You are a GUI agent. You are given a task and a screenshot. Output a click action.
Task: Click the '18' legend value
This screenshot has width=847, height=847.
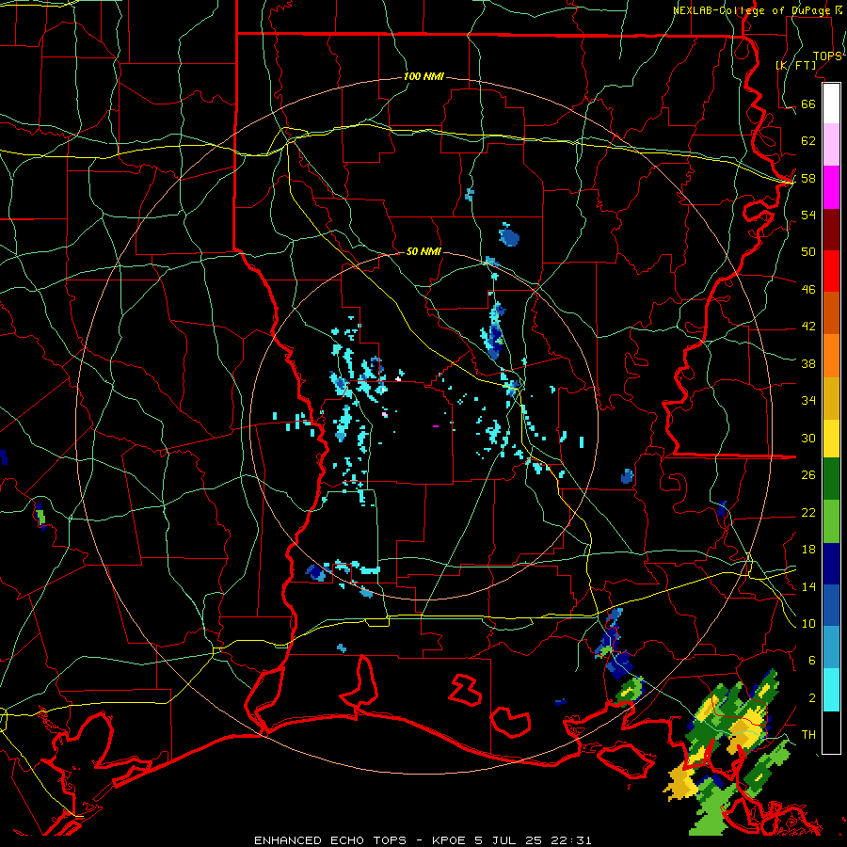(808, 550)
